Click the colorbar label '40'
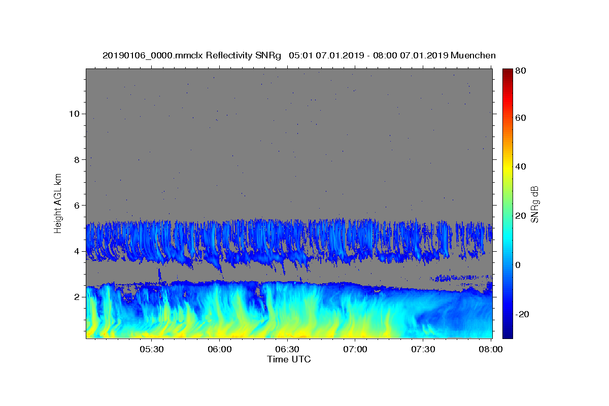609x406 pixels. coord(521,166)
